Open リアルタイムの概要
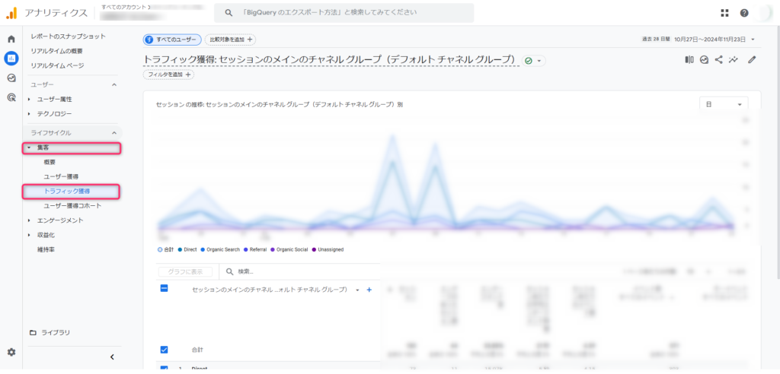The height and width of the screenshot is (374, 780). click(x=56, y=51)
